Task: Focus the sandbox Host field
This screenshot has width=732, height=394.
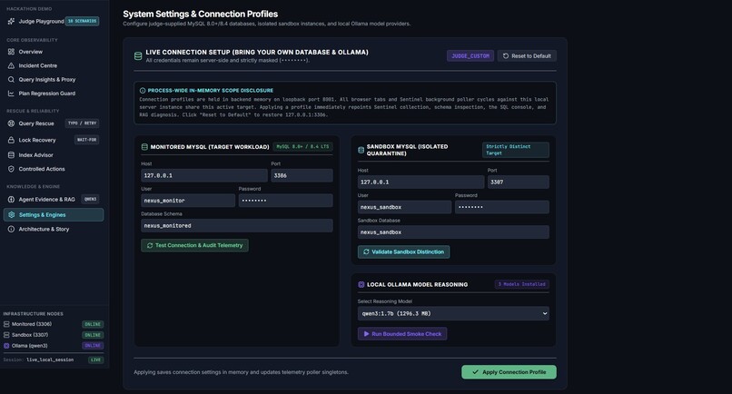Action: pyautogui.click(x=420, y=182)
